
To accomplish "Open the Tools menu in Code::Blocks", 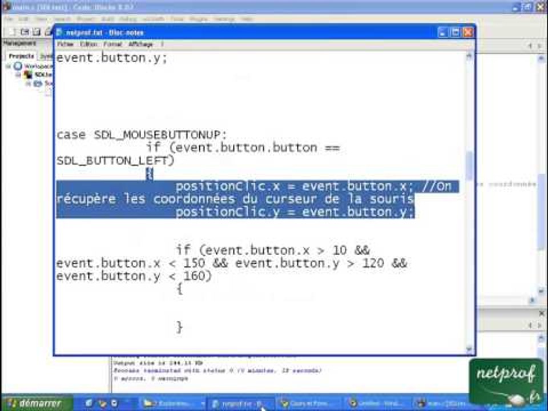I will tap(177, 19).
